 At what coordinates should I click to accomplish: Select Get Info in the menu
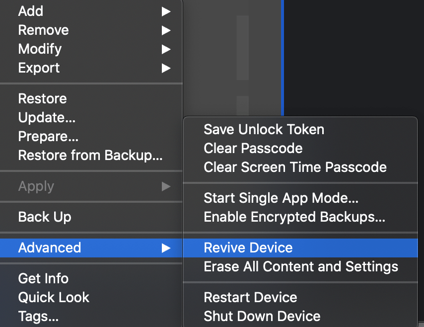pos(43,278)
